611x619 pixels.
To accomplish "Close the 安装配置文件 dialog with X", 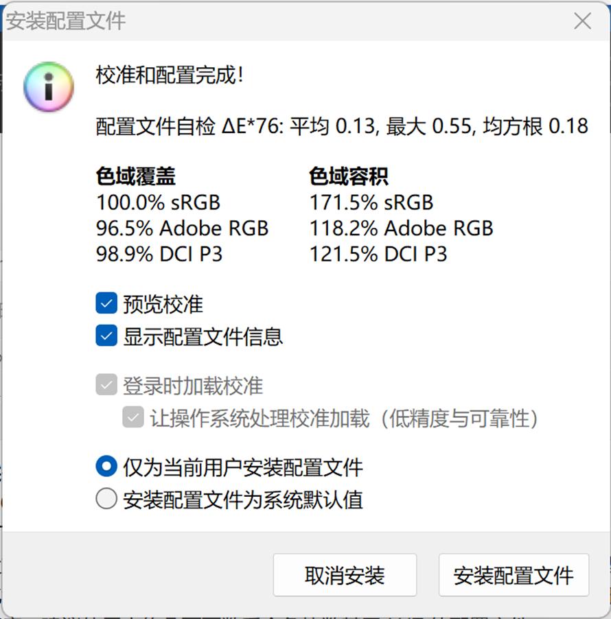I will click(x=582, y=21).
